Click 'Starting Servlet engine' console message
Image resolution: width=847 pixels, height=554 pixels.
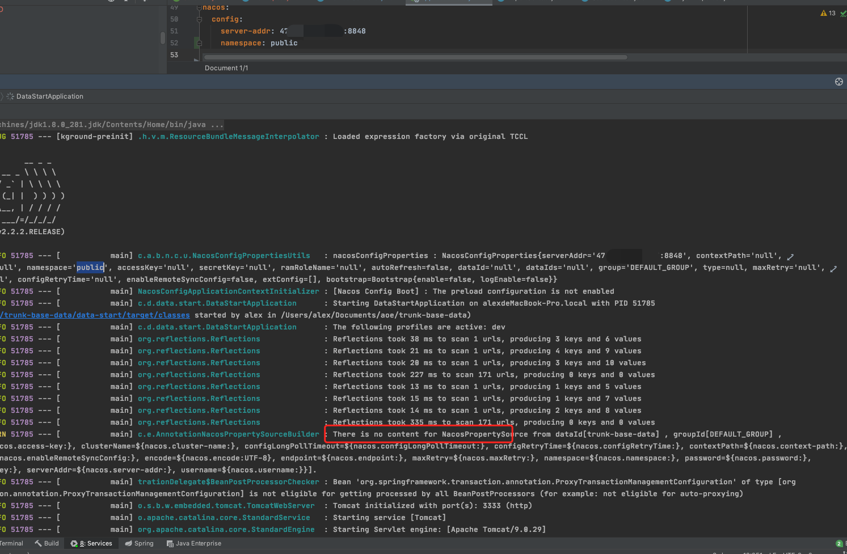click(x=439, y=530)
